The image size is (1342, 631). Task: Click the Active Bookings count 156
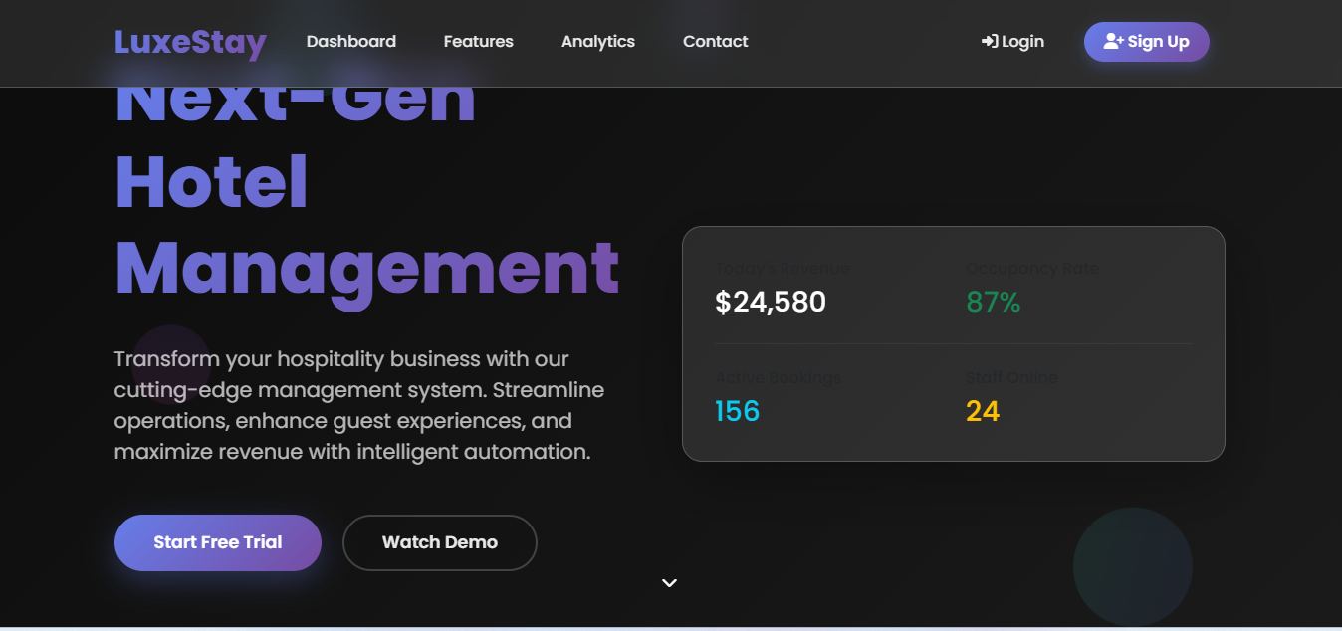[737, 410]
